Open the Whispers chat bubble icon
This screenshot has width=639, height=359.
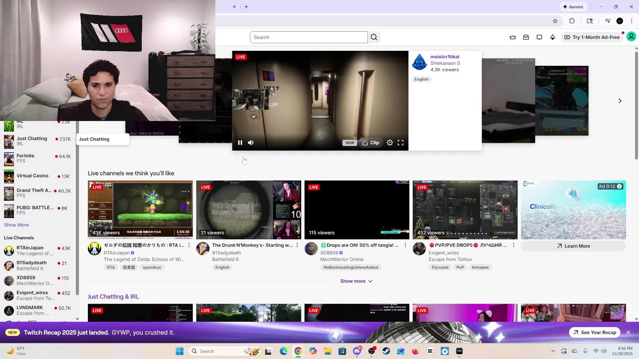[x=539, y=37]
